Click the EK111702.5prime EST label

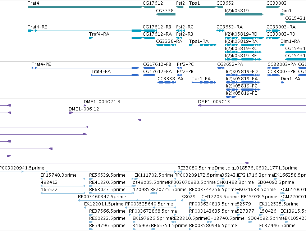point(154,175)
